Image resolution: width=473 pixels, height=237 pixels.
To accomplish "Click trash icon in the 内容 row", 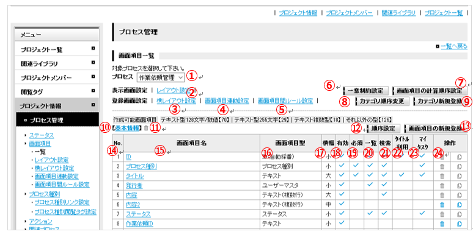I will point(442,195).
